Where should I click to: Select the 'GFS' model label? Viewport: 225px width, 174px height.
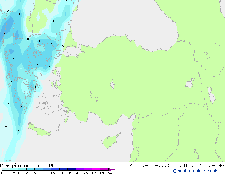pyautogui.click(x=53, y=165)
